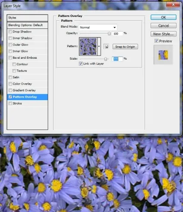Screen dimensions: 183x212
Task: Select the Drop Shadow style label
Action: (22, 32)
